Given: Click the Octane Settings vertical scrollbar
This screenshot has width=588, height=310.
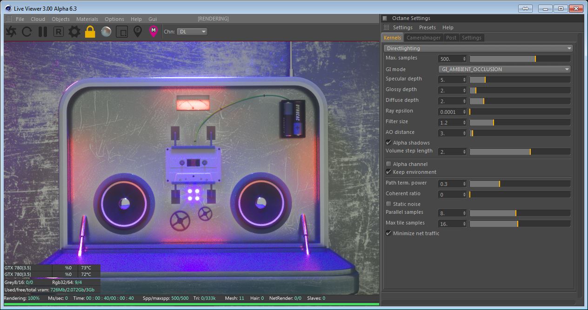Looking at the screenshot, I should [x=580, y=166].
